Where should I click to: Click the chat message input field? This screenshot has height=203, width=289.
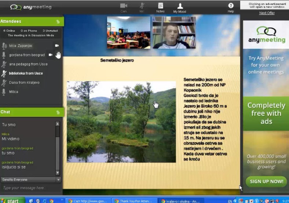point(30,188)
